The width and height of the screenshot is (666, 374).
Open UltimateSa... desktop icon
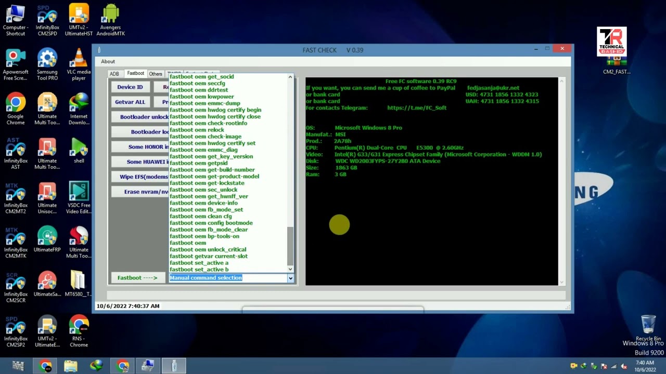[x=47, y=284]
